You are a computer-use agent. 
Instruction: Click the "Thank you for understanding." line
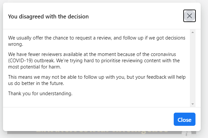[40, 93]
